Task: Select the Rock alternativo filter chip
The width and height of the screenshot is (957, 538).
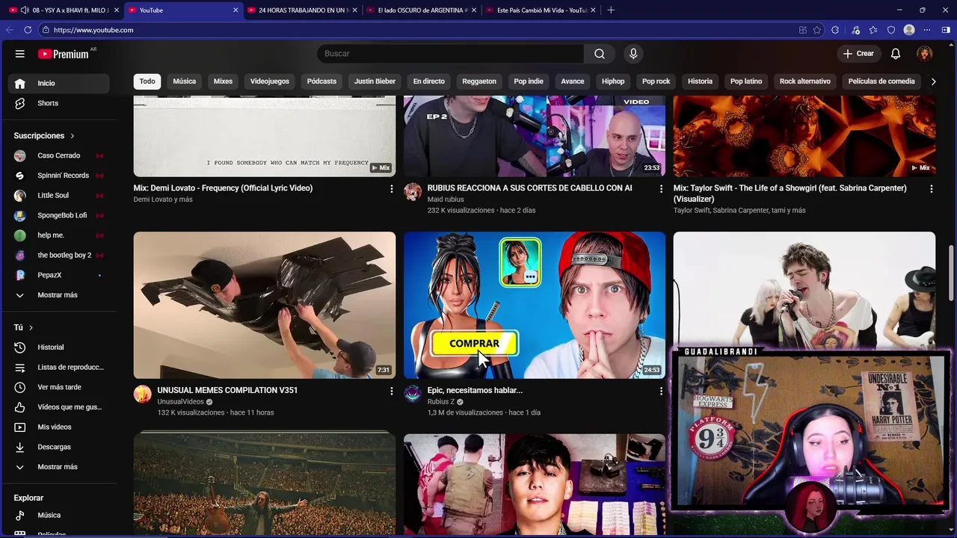Action: pos(805,81)
